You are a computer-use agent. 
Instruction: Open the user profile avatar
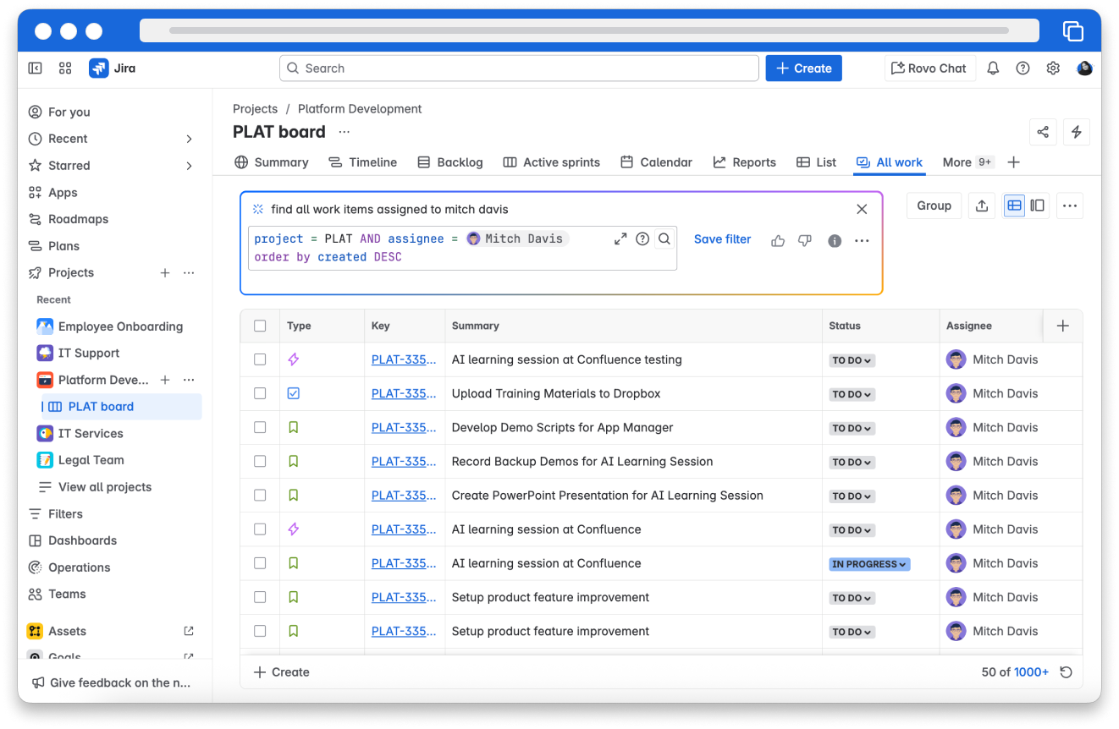[1084, 69]
